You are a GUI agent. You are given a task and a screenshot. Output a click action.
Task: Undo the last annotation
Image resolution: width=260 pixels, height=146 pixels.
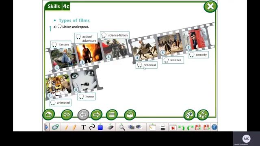(182, 127)
